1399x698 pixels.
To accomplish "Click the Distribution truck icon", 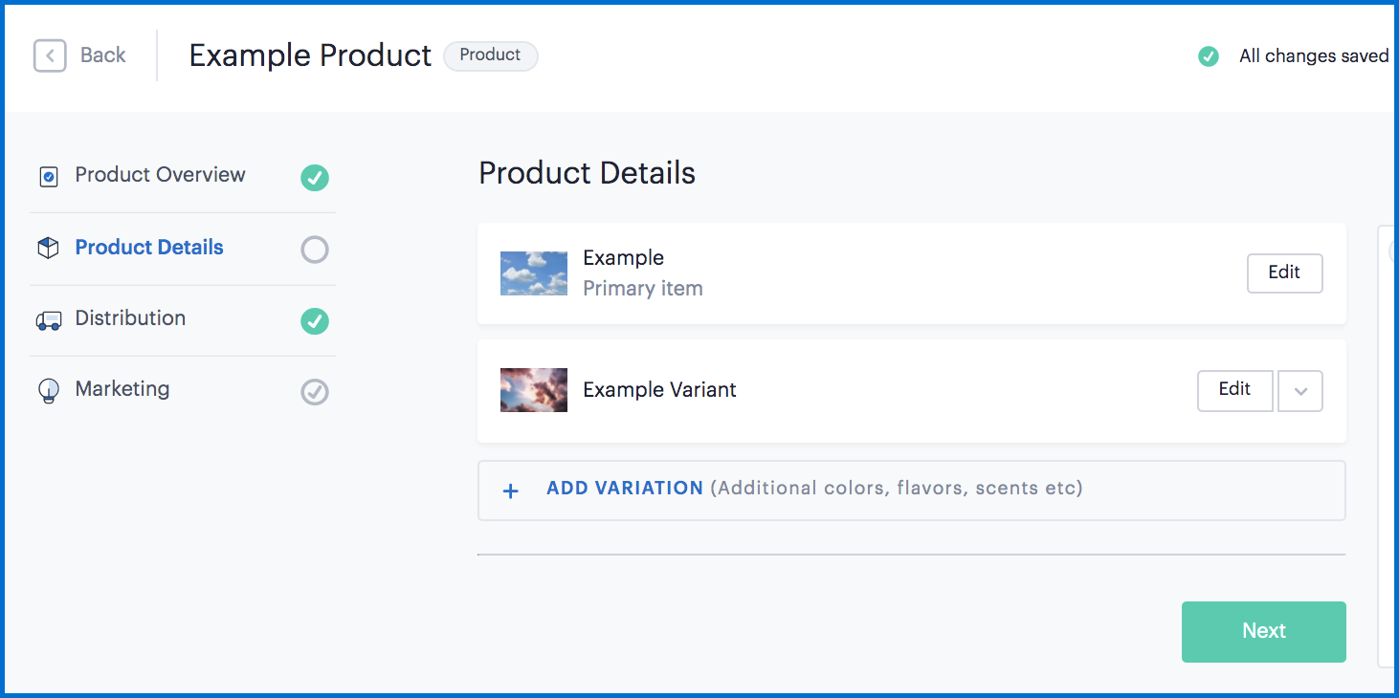I will tap(49, 320).
